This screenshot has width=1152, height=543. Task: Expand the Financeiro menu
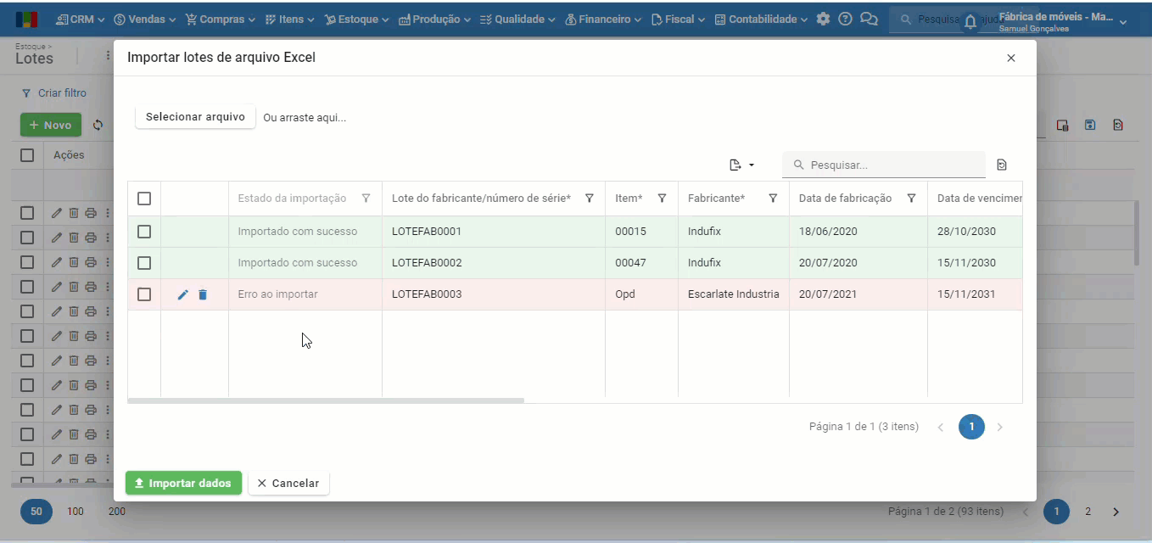click(x=603, y=19)
